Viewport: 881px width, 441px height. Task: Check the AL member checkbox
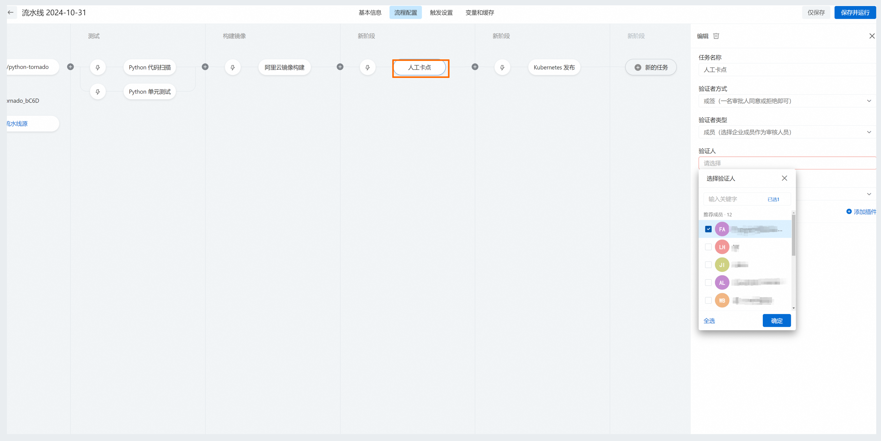pos(708,282)
